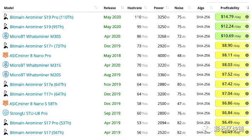Click the tiger logo beside ASICminer 8 Nano Pro
Image resolution: width=252 pixels, height=140 pixels.
point(5,55)
